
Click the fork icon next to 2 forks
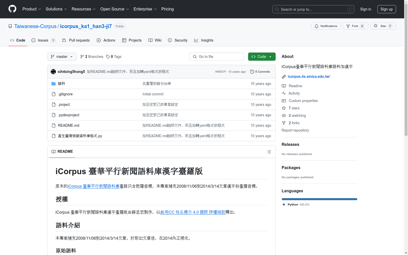[x=284, y=123]
